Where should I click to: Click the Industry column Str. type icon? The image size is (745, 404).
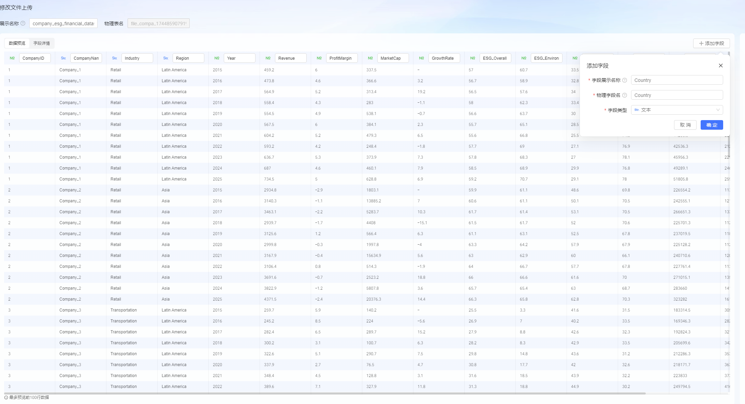pyautogui.click(x=115, y=58)
